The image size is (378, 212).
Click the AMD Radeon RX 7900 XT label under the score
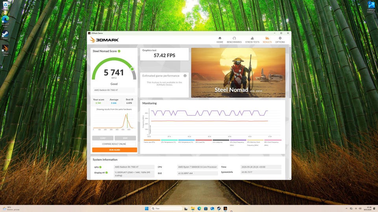point(114,90)
